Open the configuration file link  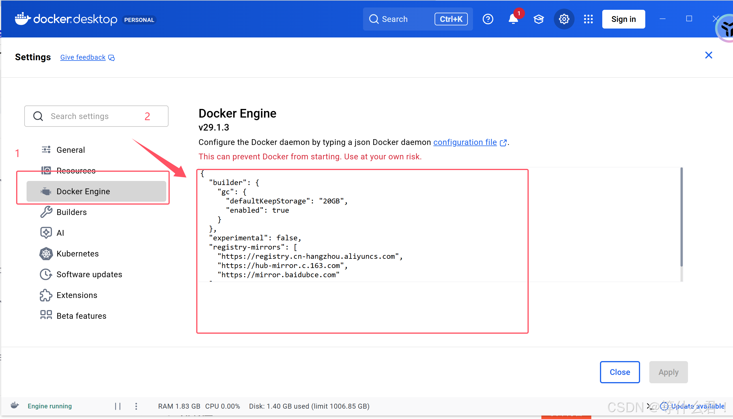[x=465, y=142]
